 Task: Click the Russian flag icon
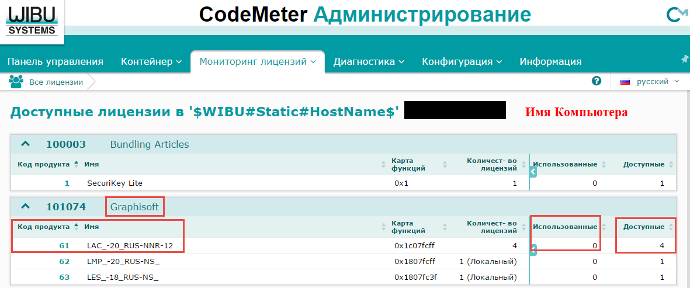pos(625,82)
